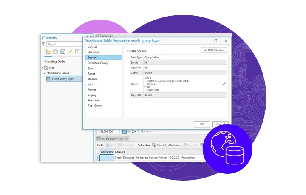306x195 pixels.
Task: Click OBJECTID cell with value 1
Action: [x=107, y=157]
